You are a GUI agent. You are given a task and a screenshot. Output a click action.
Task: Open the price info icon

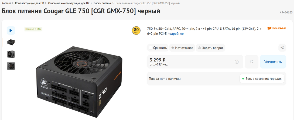click(x=237, y=62)
